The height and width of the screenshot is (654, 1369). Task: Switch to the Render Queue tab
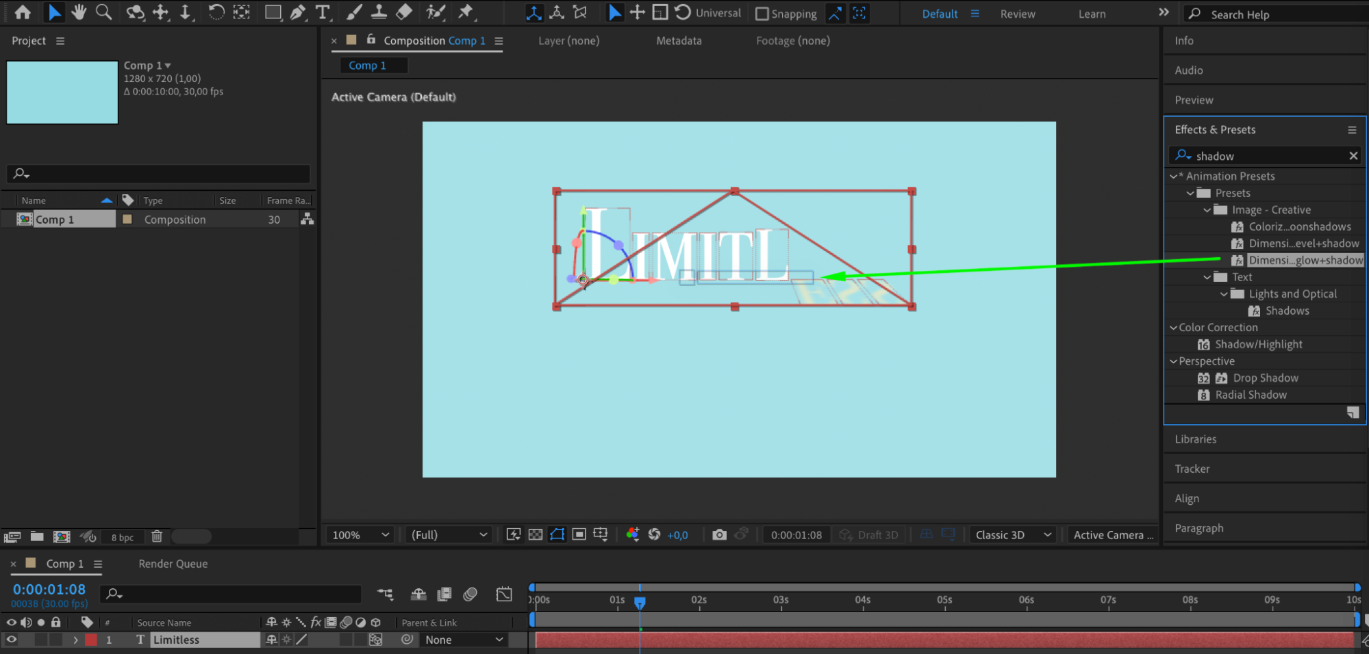tap(173, 564)
